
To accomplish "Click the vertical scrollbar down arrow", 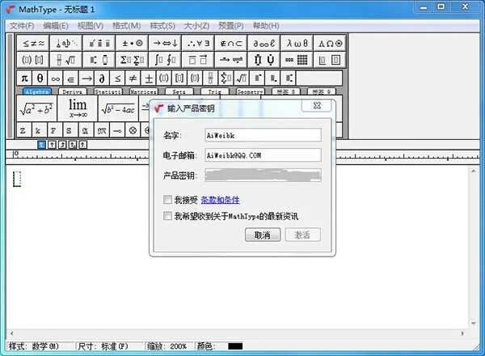I will point(473,324).
